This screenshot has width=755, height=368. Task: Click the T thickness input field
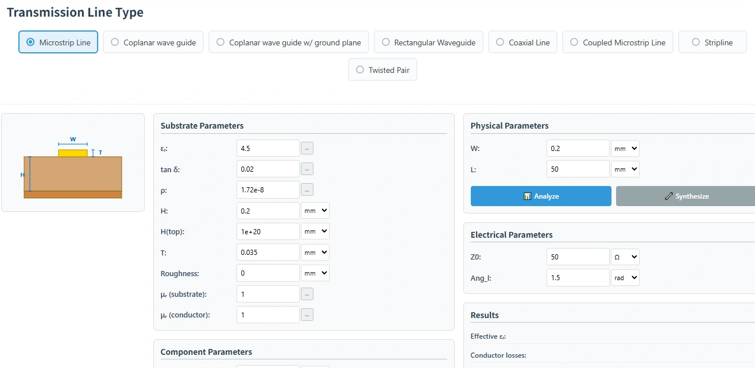point(268,253)
